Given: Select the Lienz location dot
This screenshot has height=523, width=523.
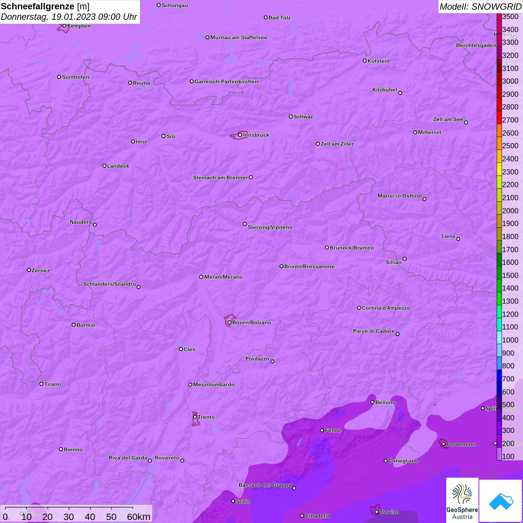Looking at the screenshot, I should (x=458, y=239).
